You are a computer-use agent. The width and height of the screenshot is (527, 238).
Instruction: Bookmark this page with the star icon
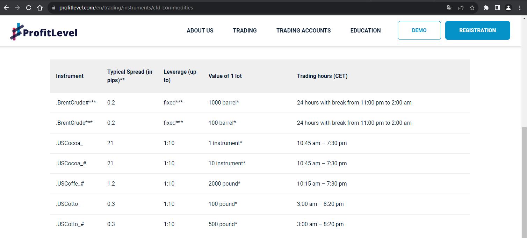coord(472,8)
